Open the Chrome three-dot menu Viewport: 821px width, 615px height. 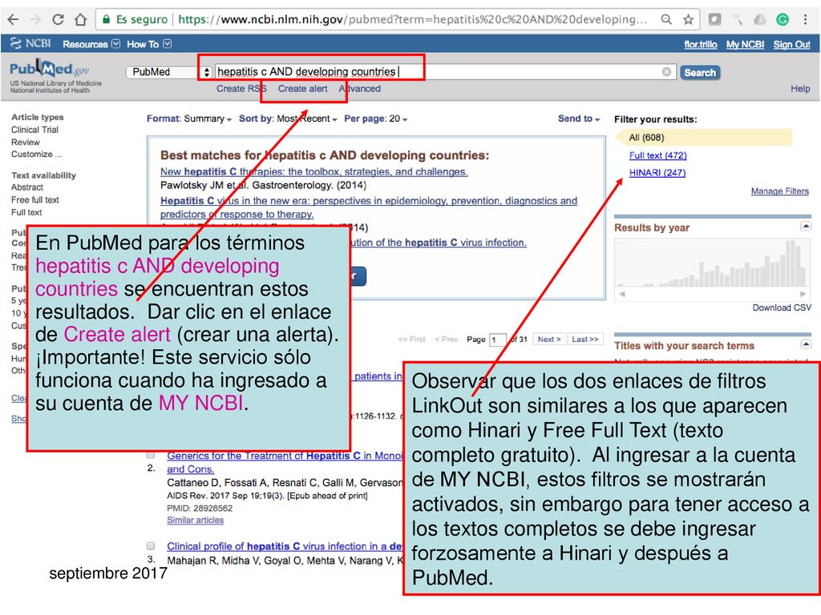805,19
